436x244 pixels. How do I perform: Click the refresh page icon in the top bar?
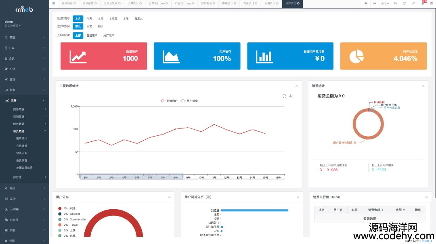click(x=404, y=3)
